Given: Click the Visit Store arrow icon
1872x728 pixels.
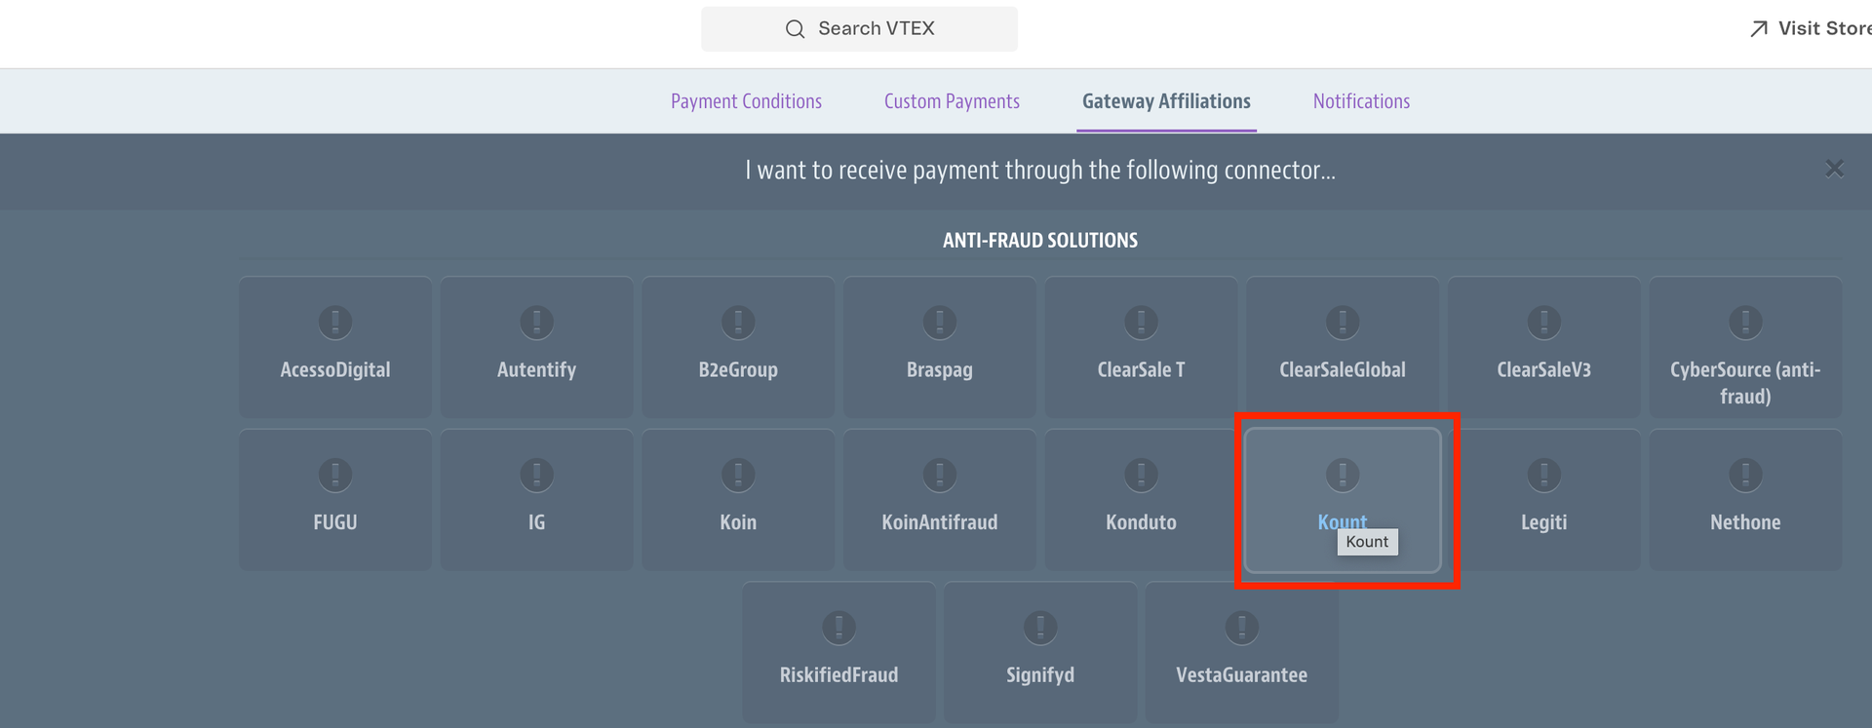Looking at the screenshot, I should 1759,29.
